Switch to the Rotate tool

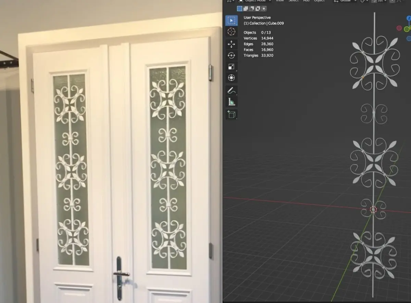pyautogui.click(x=232, y=55)
